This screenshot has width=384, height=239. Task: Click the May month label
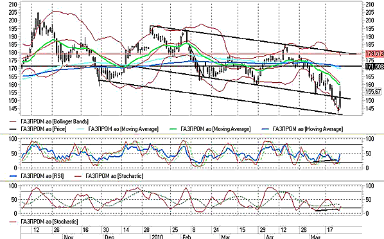tap(315, 237)
